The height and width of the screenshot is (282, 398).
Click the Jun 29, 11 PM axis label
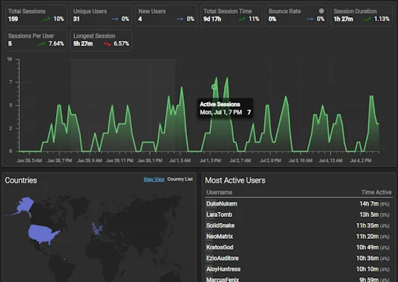(120, 160)
